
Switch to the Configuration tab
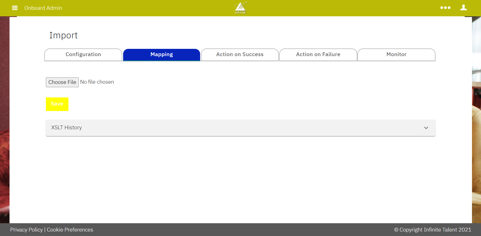83,55
